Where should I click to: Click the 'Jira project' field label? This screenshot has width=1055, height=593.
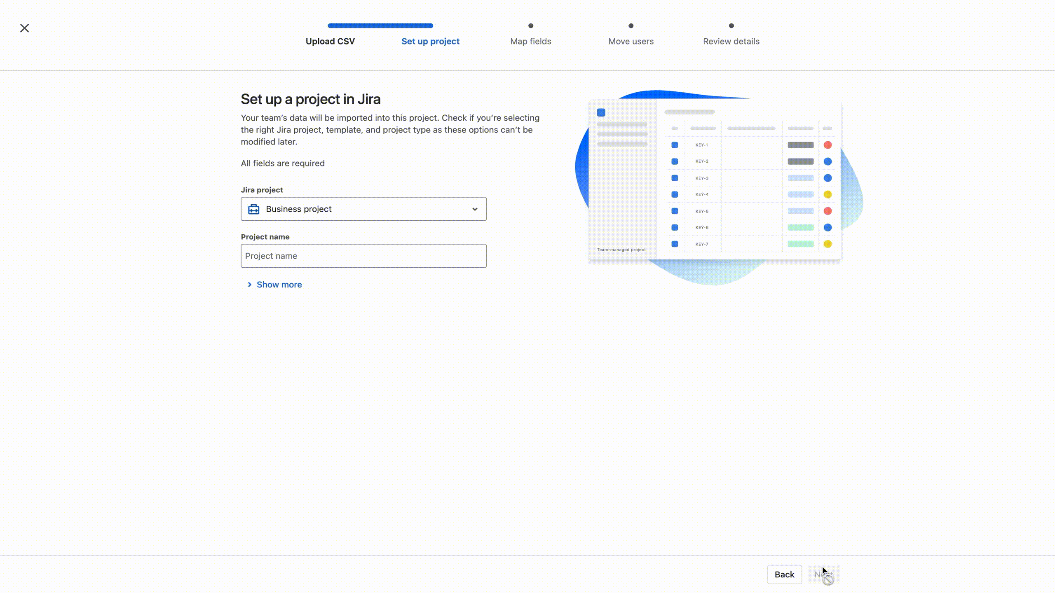click(x=262, y=190)
